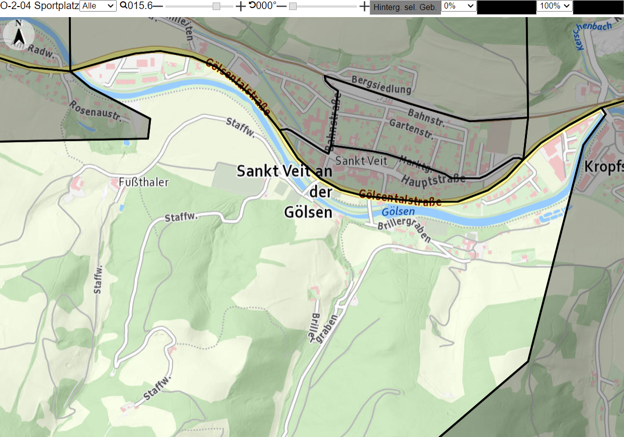
Task: Increase rotation with the plus icon
Action: [365, 6]
